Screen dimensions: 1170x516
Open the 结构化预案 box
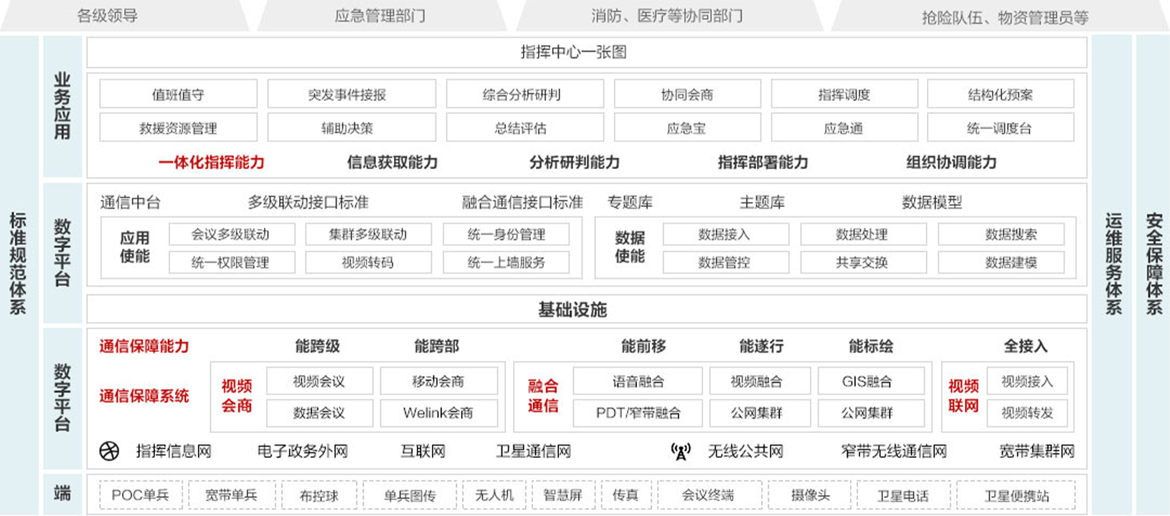(1001, 94)
